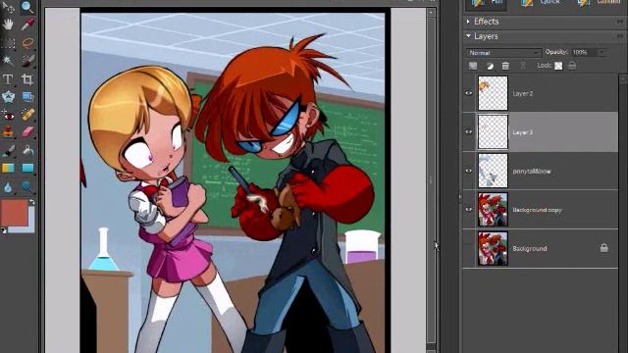The image size is (628, 353).
Task: Click the lock icon on Background layer
Action: (604, 248)
